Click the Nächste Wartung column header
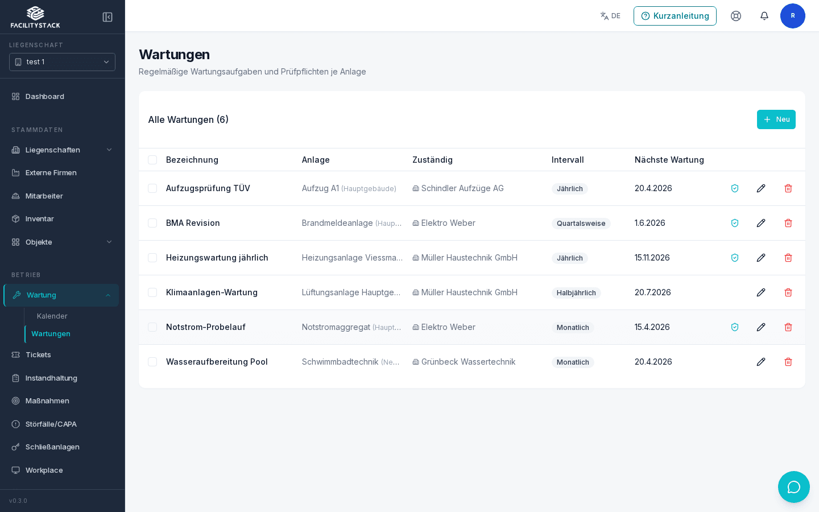The width and height of the screenshot is (819, 512). (x=669, y=160)
